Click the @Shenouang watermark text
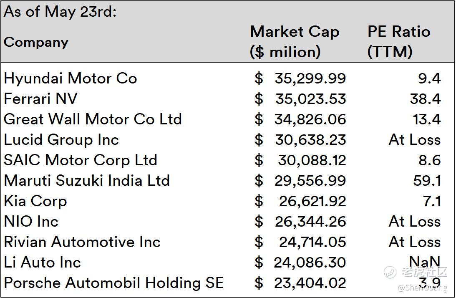Screen dimensions: 456x298 point(422,288)
